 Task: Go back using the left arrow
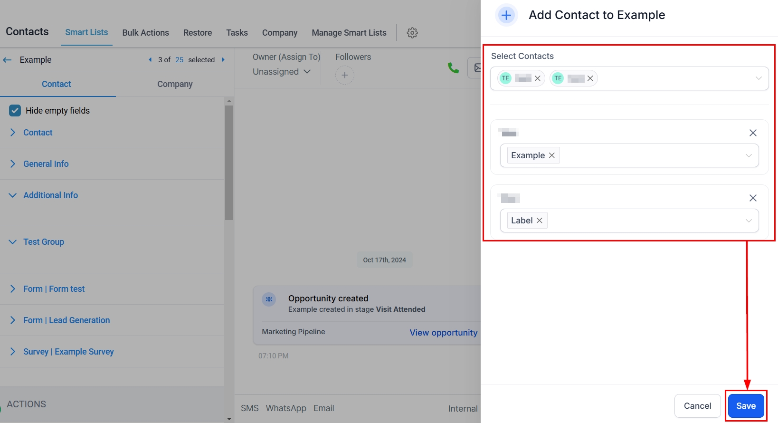7,60
